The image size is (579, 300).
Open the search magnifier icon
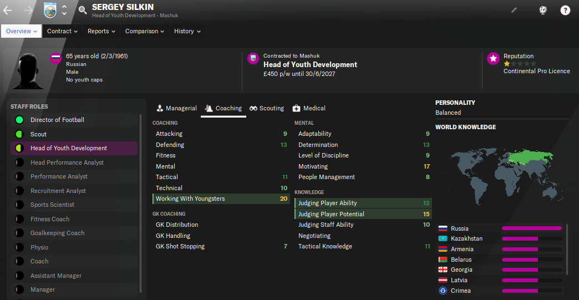point(83,10)
